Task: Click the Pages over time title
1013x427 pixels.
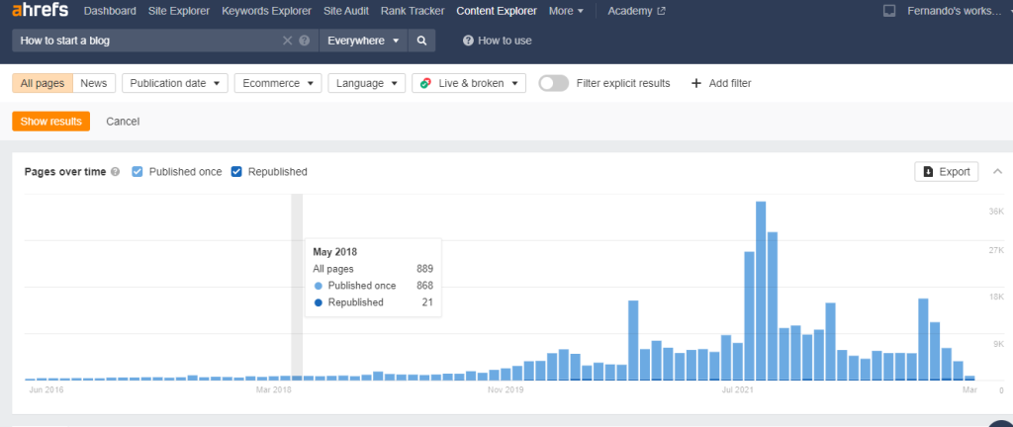Action: click(64, 172)
